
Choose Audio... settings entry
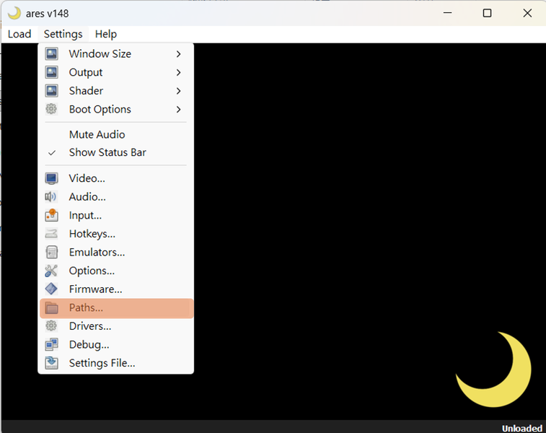116,197
